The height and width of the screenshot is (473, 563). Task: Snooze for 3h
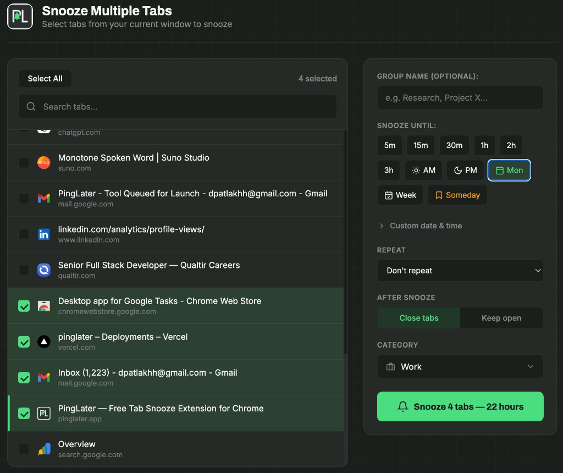[389, 170]
